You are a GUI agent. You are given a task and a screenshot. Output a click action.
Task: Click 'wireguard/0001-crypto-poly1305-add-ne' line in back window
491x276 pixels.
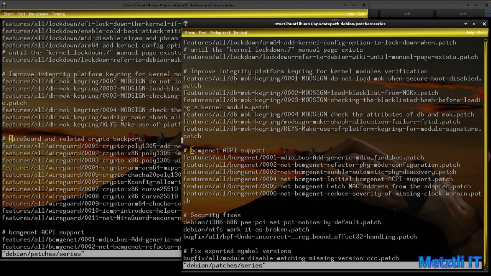click(92, 146)
